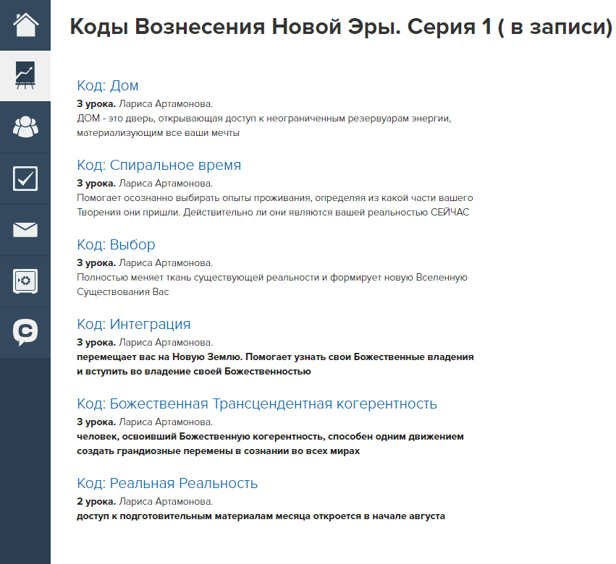The image size is (616, 564).
Task: Open the Код: Дом course link
Action: point(108,85)
